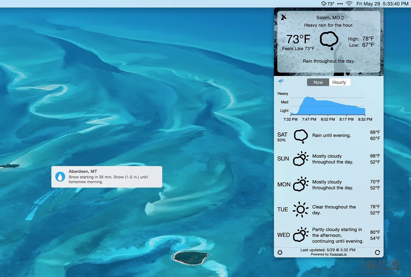Click the SUN mostly cloudy icon
This screenshot has width=411, height=277.
tap(301, 158)
